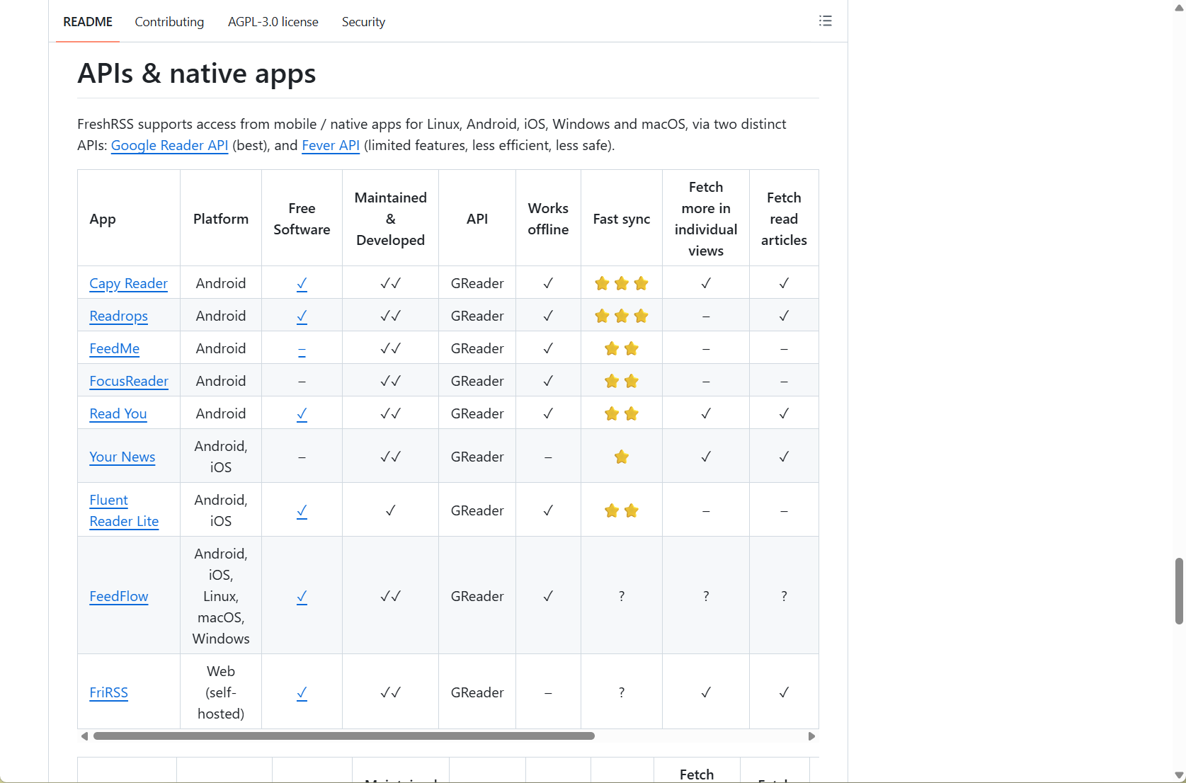Click the table's horizontal scrollbar thumb

[x=344, y=736]
